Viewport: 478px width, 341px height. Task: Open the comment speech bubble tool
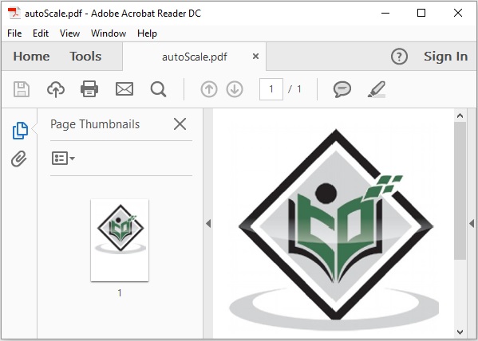click(342, 89)
